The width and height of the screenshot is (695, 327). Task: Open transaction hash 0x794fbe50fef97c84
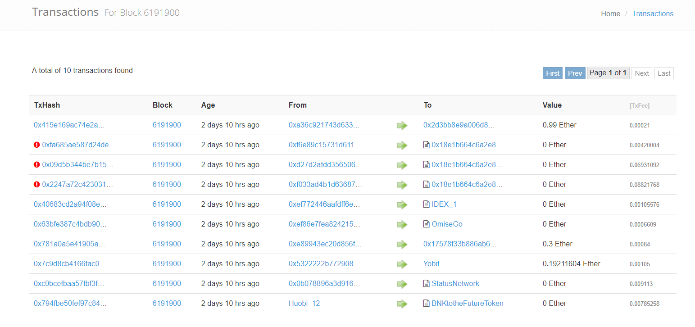click(70, 304)
